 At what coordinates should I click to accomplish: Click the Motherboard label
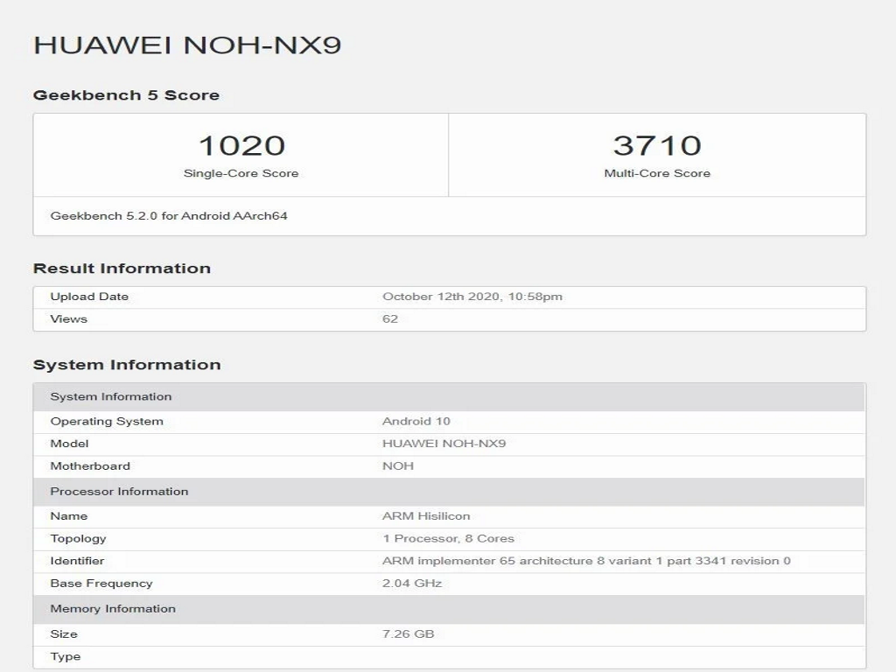coord(90,465)
